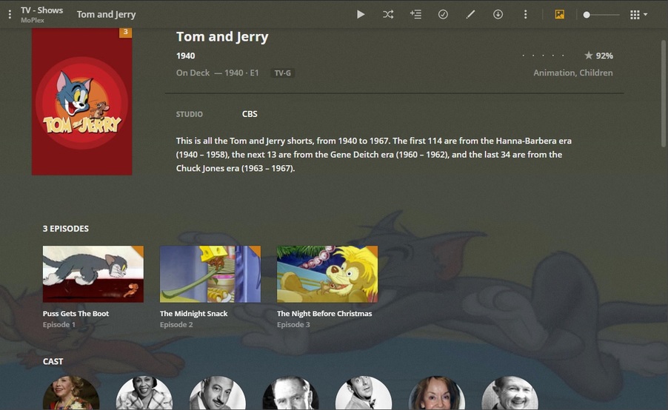
Task: Open the first cast member portrait
Action: pos(71,393)
